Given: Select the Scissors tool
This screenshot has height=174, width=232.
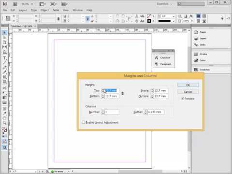Looking at the screenshot, I should point(4,88).
